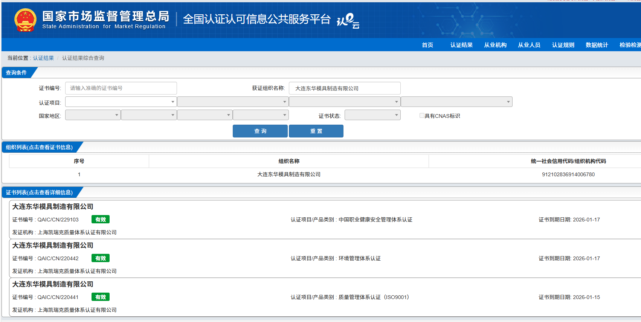Select 数据统计 in navigation bar
The width and height of the screenshot is (641, 322).
pyautogui.click(x=597, y=45)
